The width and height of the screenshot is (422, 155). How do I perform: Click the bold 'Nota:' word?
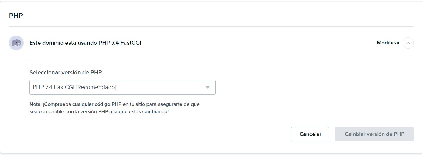point(35,104)
